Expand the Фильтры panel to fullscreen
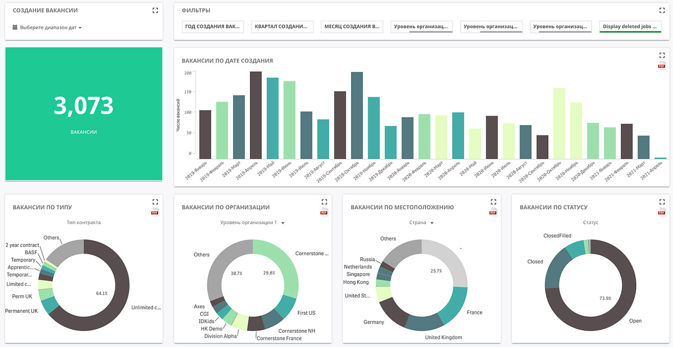 pos(662,11)
